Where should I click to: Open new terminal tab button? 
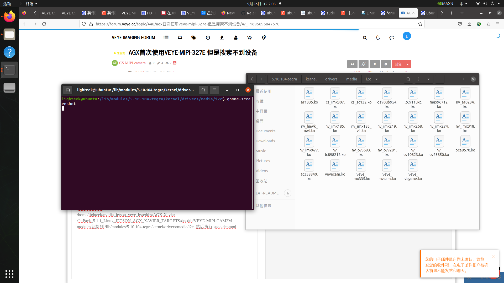[x=68, y=90]
